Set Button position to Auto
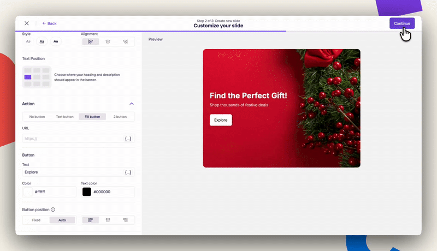The image size is (437, 251). 62,220
